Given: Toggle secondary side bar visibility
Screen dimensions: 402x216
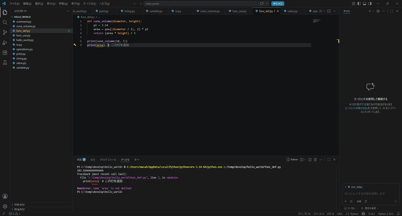Looking at the screenshot, I should point(370,4).
